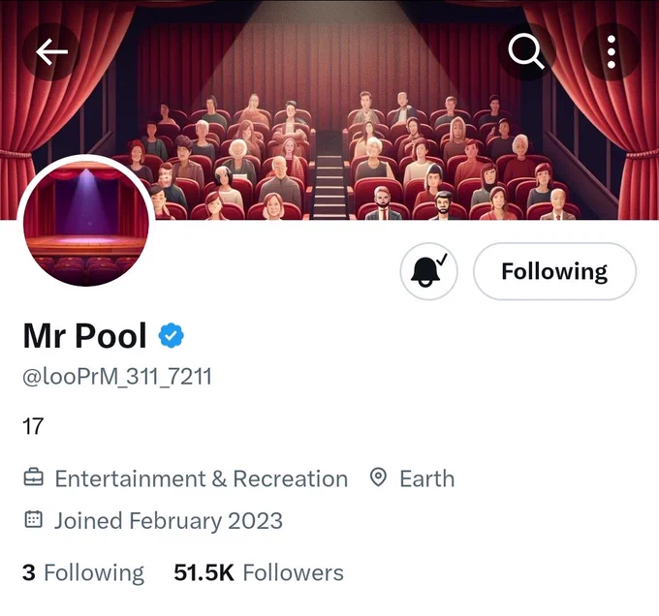Select Entertainment & Recreation category text
Screen dimensions: 659x616
[x=202, y=478]
